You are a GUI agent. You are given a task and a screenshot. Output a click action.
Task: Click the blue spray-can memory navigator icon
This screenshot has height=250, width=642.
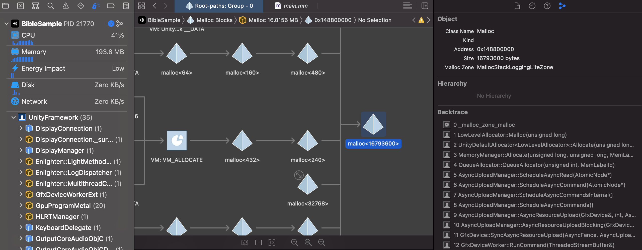pos(96,6)
